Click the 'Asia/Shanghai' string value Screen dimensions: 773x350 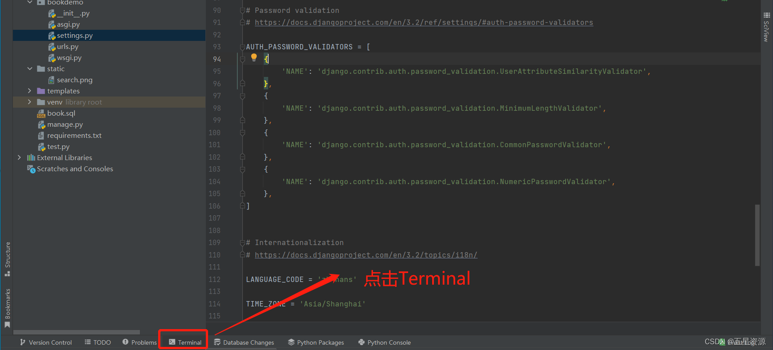pyautogui.click(x=332, y=304)
